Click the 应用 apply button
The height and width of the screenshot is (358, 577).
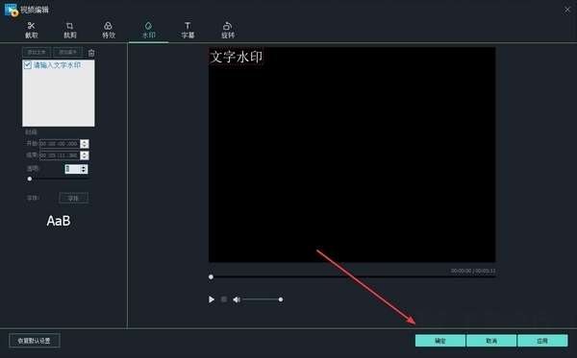pyautogui.click(x=542, y=341)
